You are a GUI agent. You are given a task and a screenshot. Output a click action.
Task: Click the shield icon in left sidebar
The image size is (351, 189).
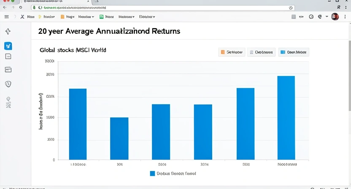point(8,84)
